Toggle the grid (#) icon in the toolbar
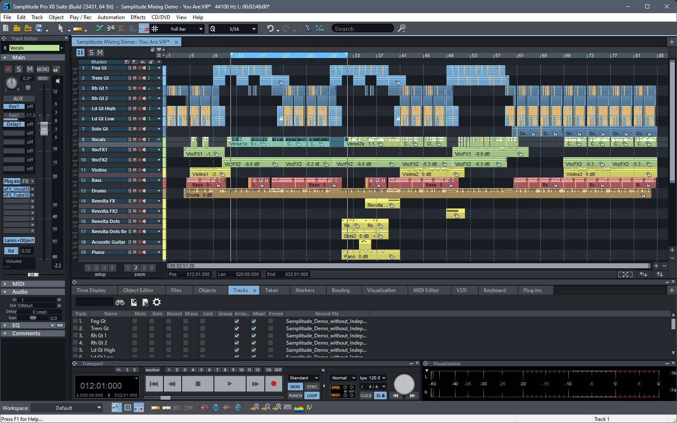Image resolution: width=677 pixels, height=423 pixels. point(155,28)
